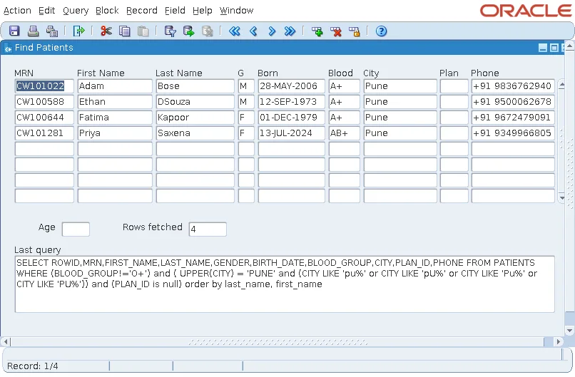Click Phone field +91 9500062678

(513, 102)
